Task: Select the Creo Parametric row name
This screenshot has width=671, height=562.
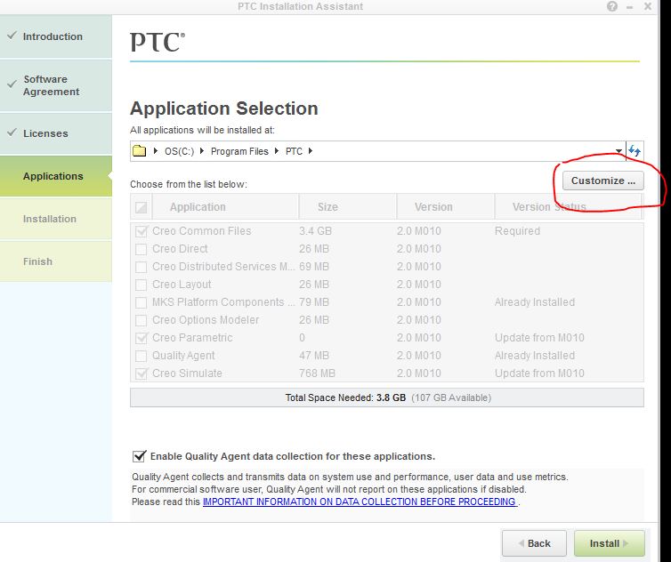Action: (192, 338)
